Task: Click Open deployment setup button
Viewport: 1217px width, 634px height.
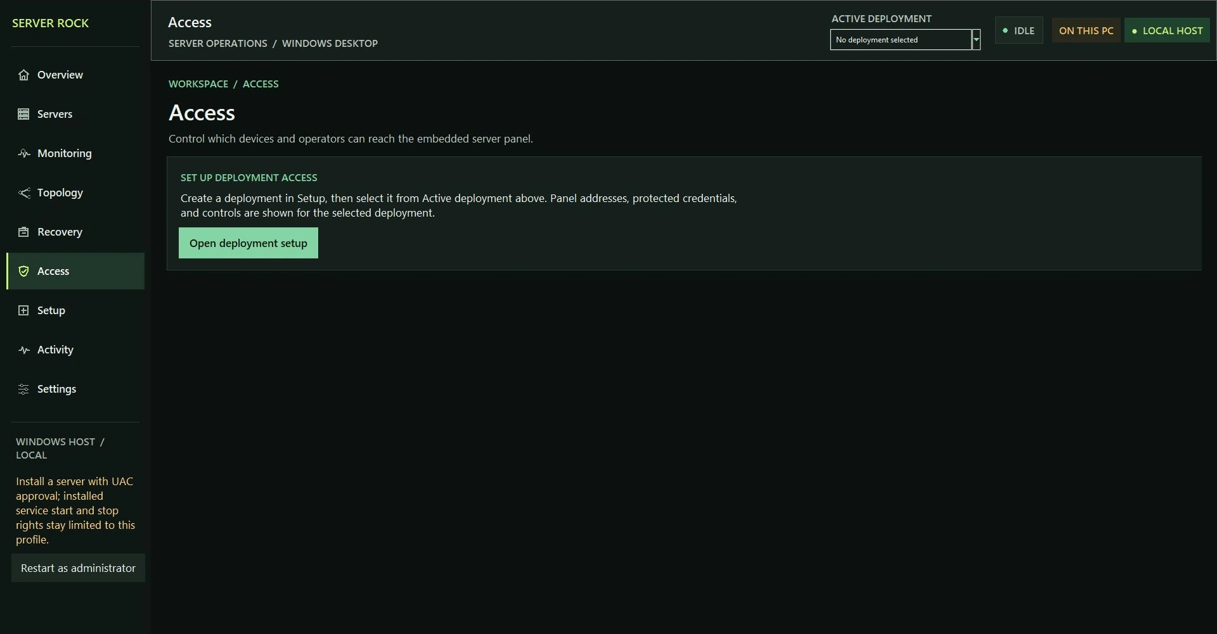Action: 248,243
